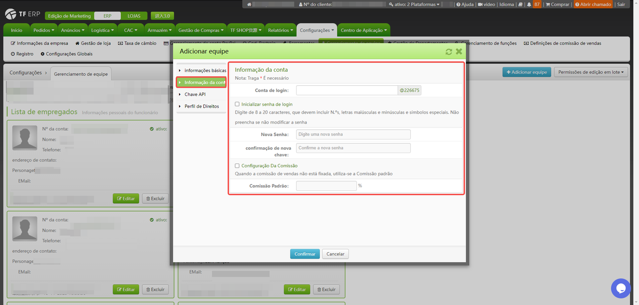639x305 pixels.
Task: Open the Perfil de Direitos section
Action: click(201, 106)
